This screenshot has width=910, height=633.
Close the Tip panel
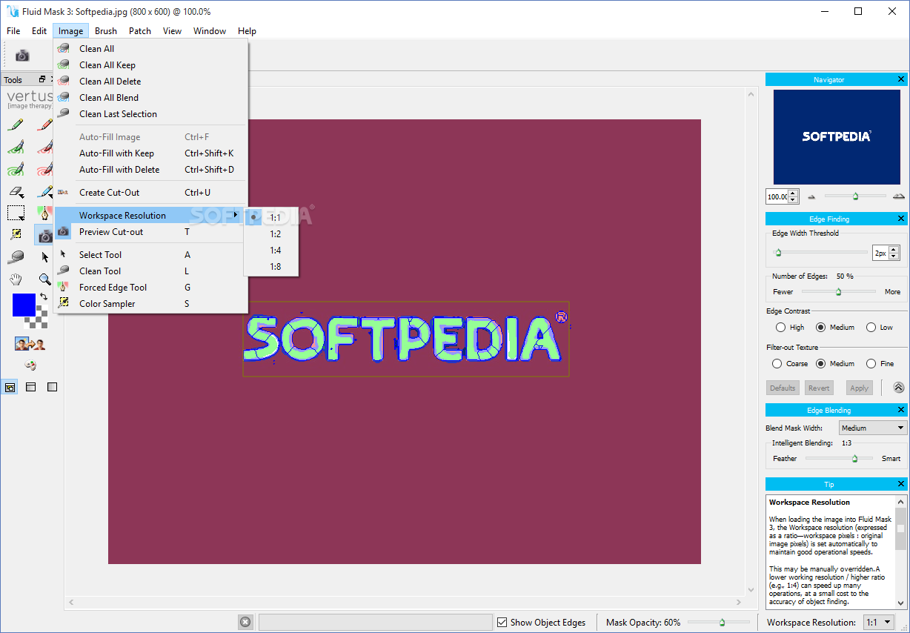click(x=901, y=484)
